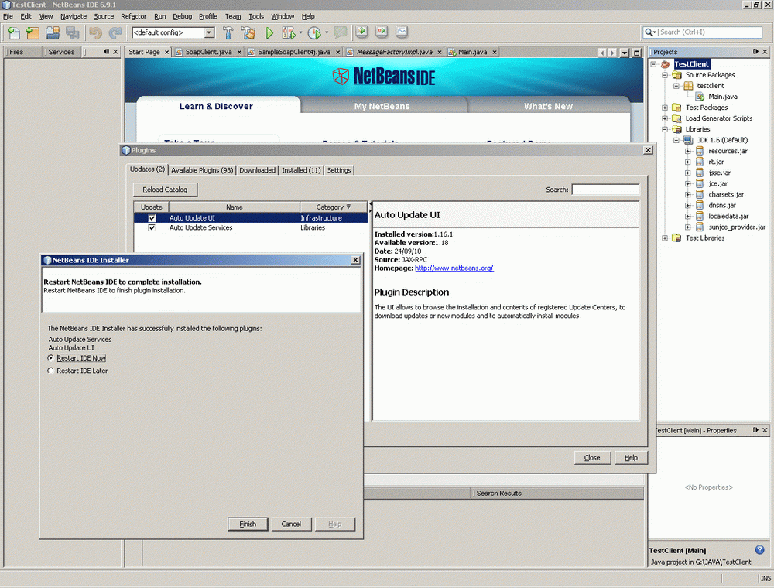Click the search magnifier icon in the toolbar
The image size is (774, 588).
(649, 32)
